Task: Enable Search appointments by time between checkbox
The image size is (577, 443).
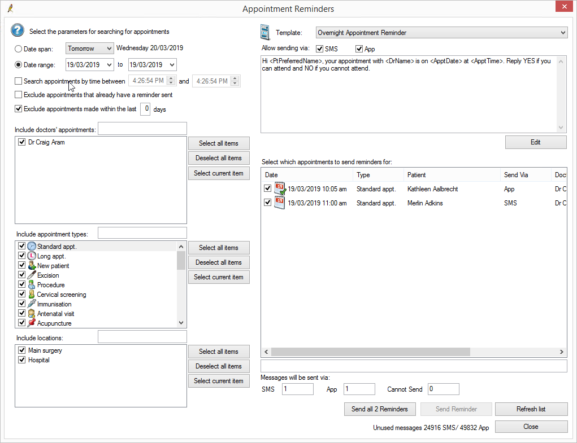Action: (19, 81)
